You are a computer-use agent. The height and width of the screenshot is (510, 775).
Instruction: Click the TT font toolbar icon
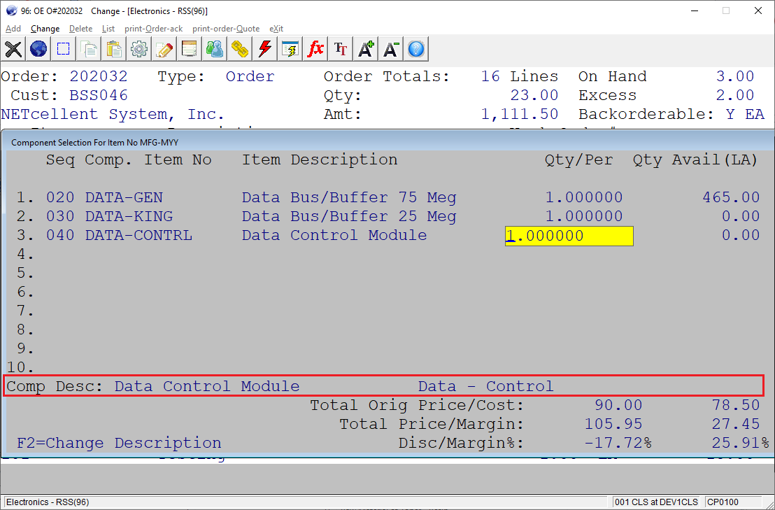[x=341, y=49]
